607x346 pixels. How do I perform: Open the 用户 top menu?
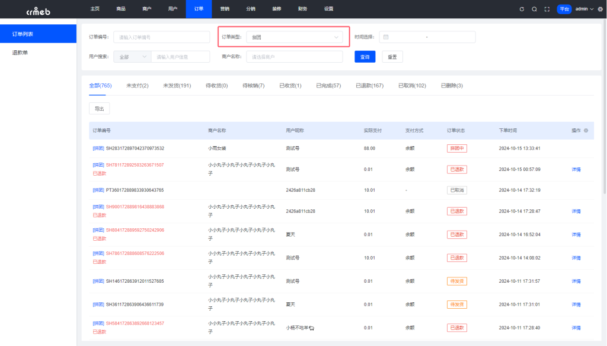pyautogui.click(x=172, y=9)
